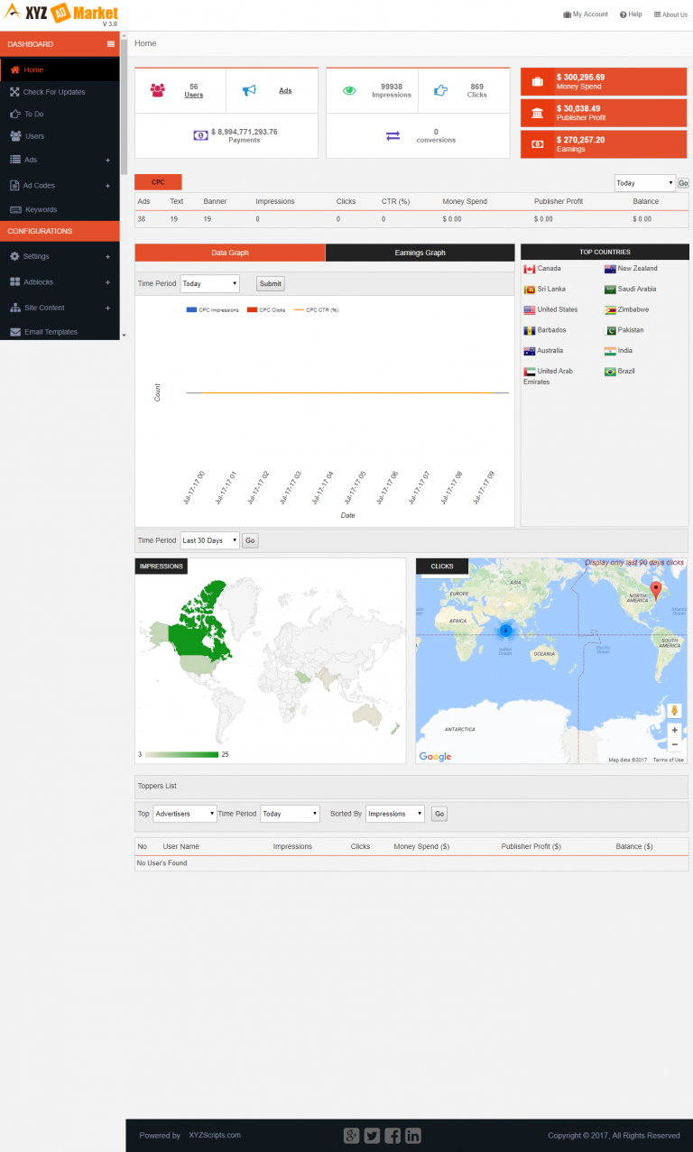Screen dimensions: 693x1152
Task: Click the Facebook icon in footer
Action: pos(393,1136)
